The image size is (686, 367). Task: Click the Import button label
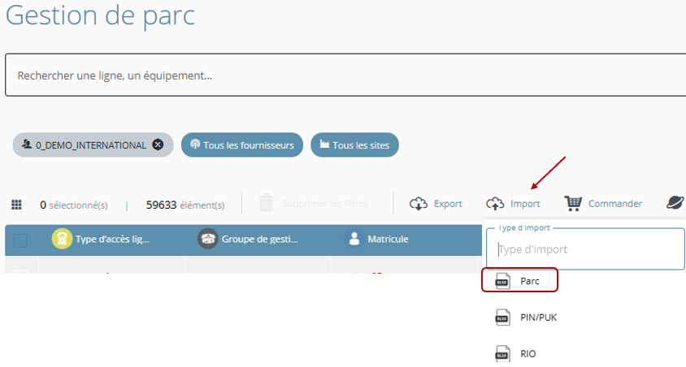(x=525, y=204)
